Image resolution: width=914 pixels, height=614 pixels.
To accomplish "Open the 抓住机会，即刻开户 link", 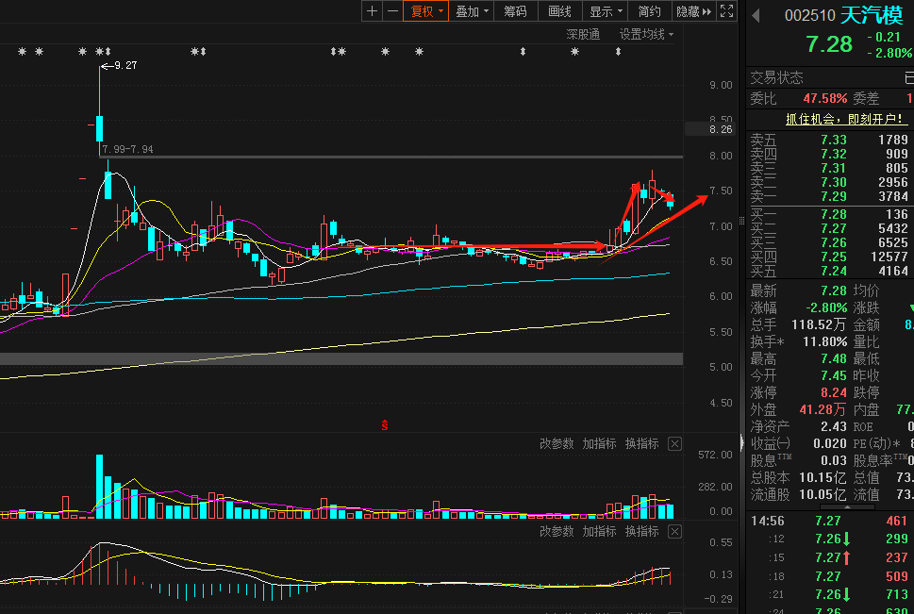I will pos(847,120).
